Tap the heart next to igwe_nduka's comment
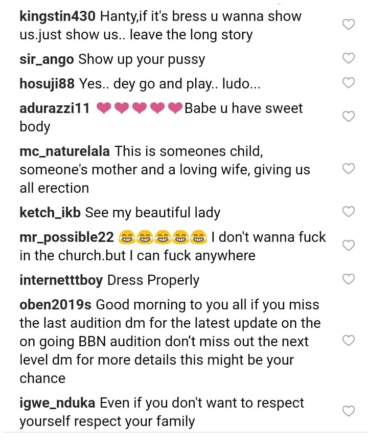368x447 pixels. click(348, 411)
